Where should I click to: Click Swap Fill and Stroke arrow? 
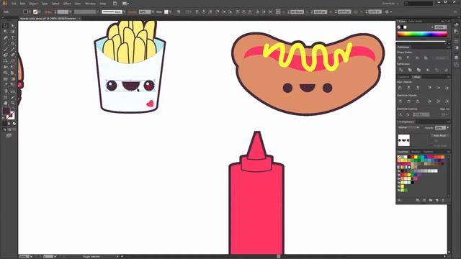coord(14,109)
